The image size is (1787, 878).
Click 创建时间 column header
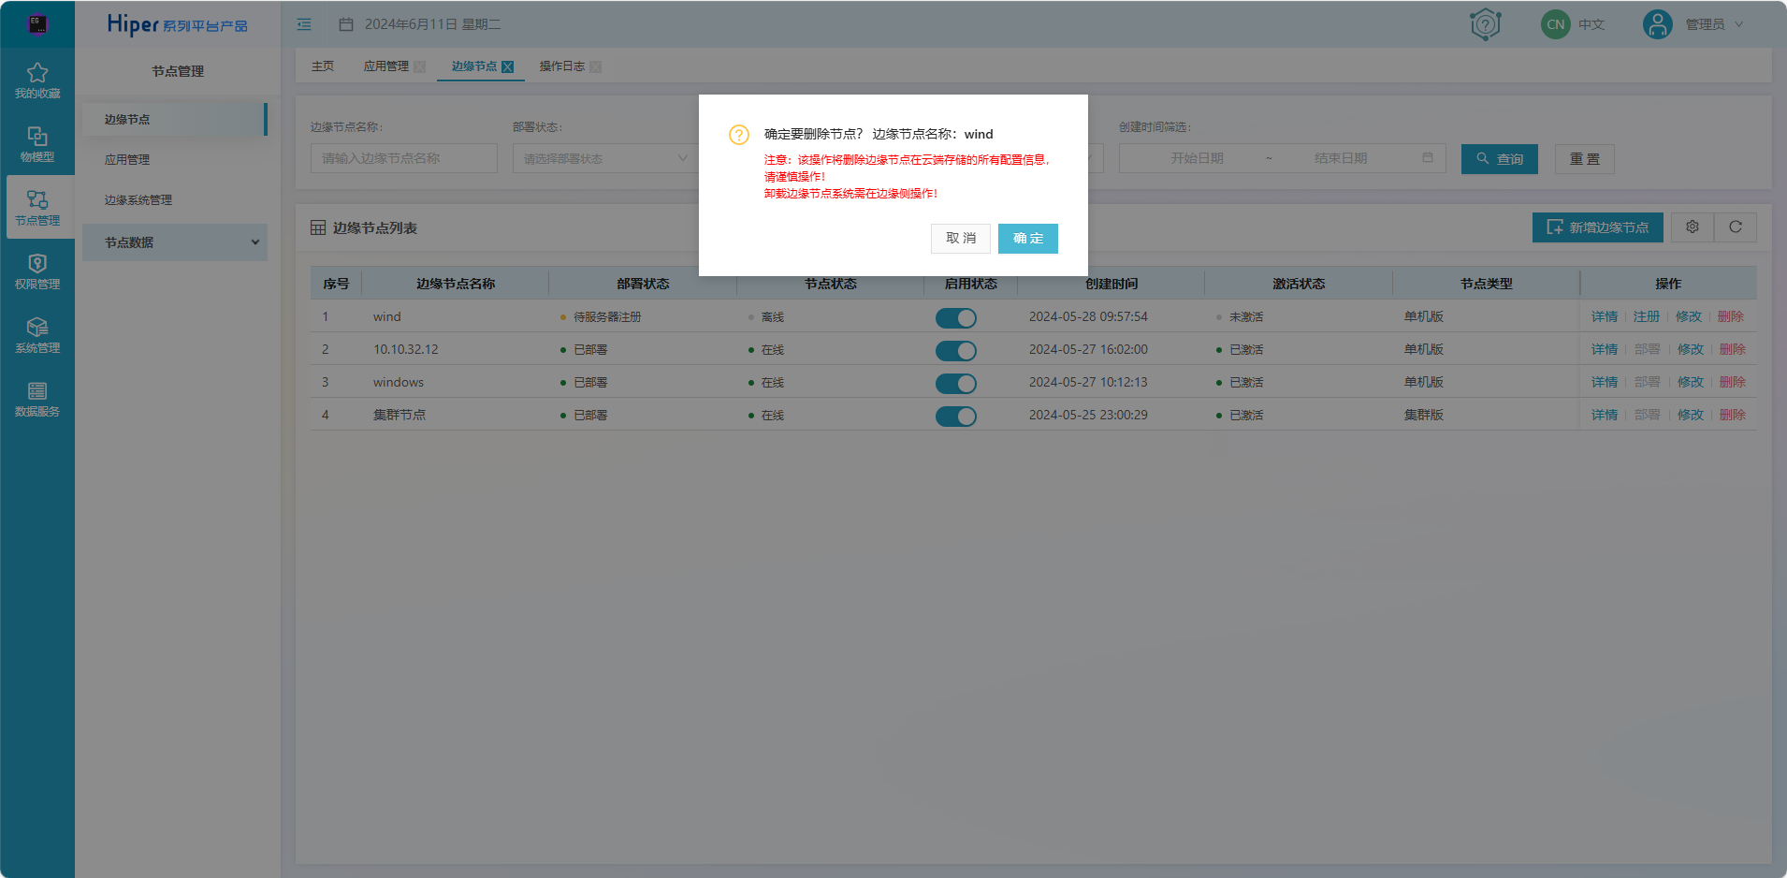coord(1111,284)
